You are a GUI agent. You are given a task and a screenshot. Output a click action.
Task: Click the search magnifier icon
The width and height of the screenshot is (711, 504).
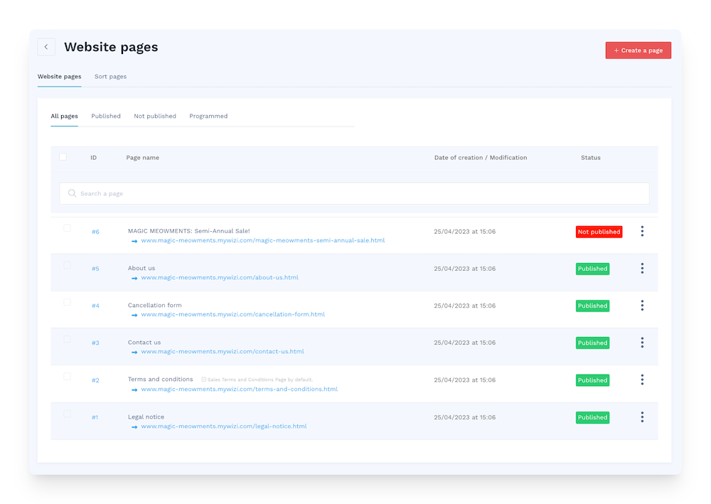click(x=72, y=193)
